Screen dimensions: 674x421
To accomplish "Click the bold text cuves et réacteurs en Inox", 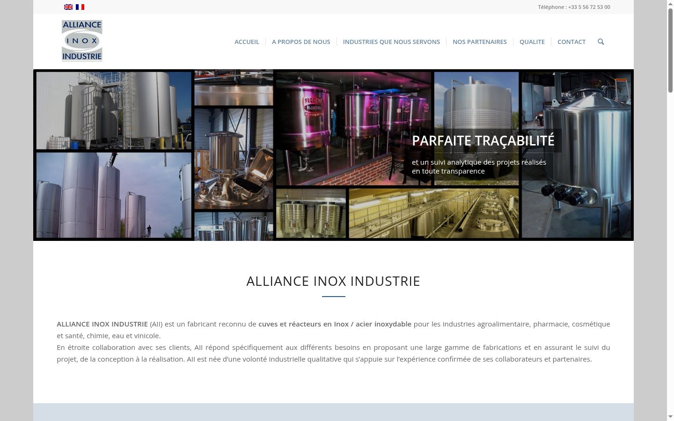I will pyautogui.click(x=304, y=324).
